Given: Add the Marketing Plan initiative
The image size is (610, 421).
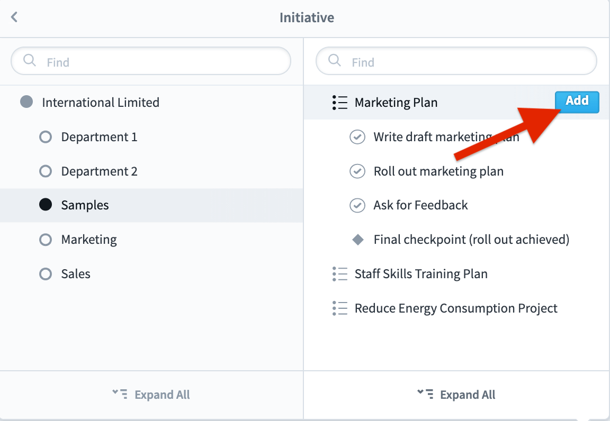Looking at the screenshot, I should click(x=577, y=102).
